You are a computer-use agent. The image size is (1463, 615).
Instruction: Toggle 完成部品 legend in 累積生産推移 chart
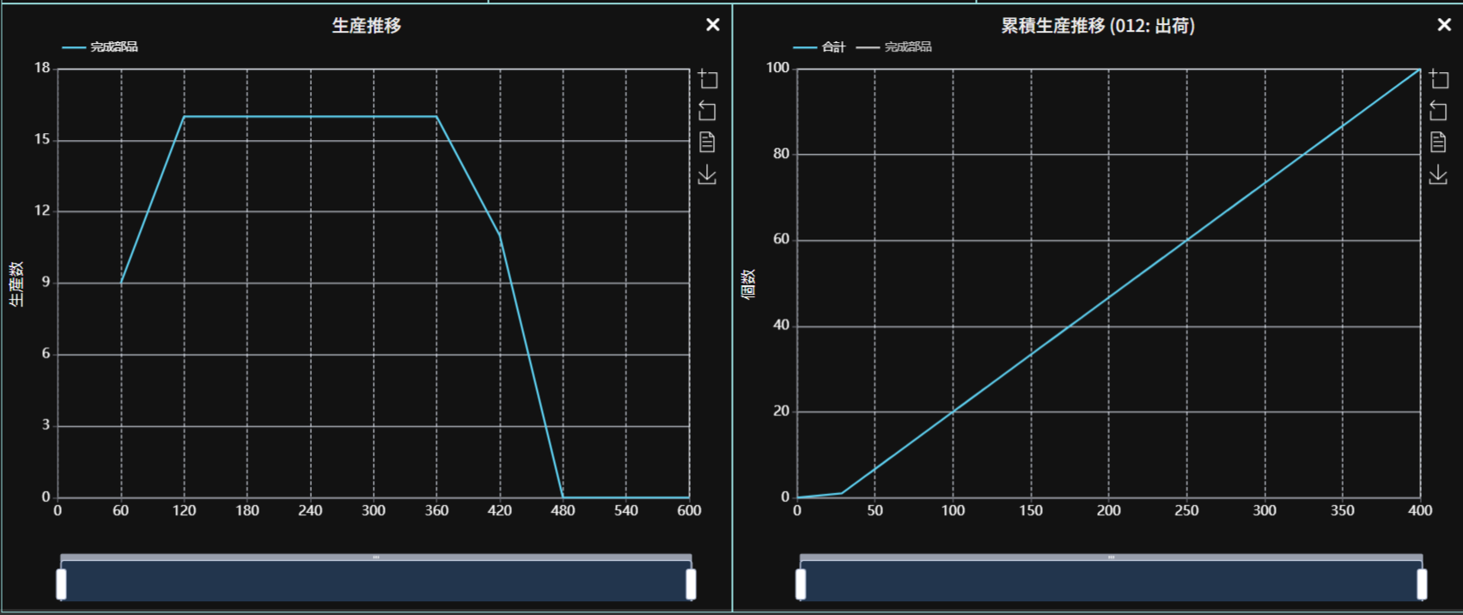click(894, 47)
